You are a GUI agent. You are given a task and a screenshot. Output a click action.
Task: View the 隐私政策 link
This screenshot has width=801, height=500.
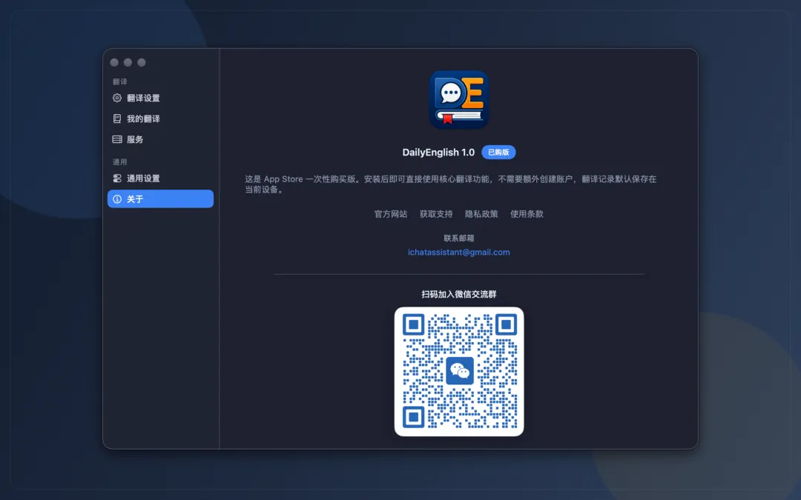[481, 214]
